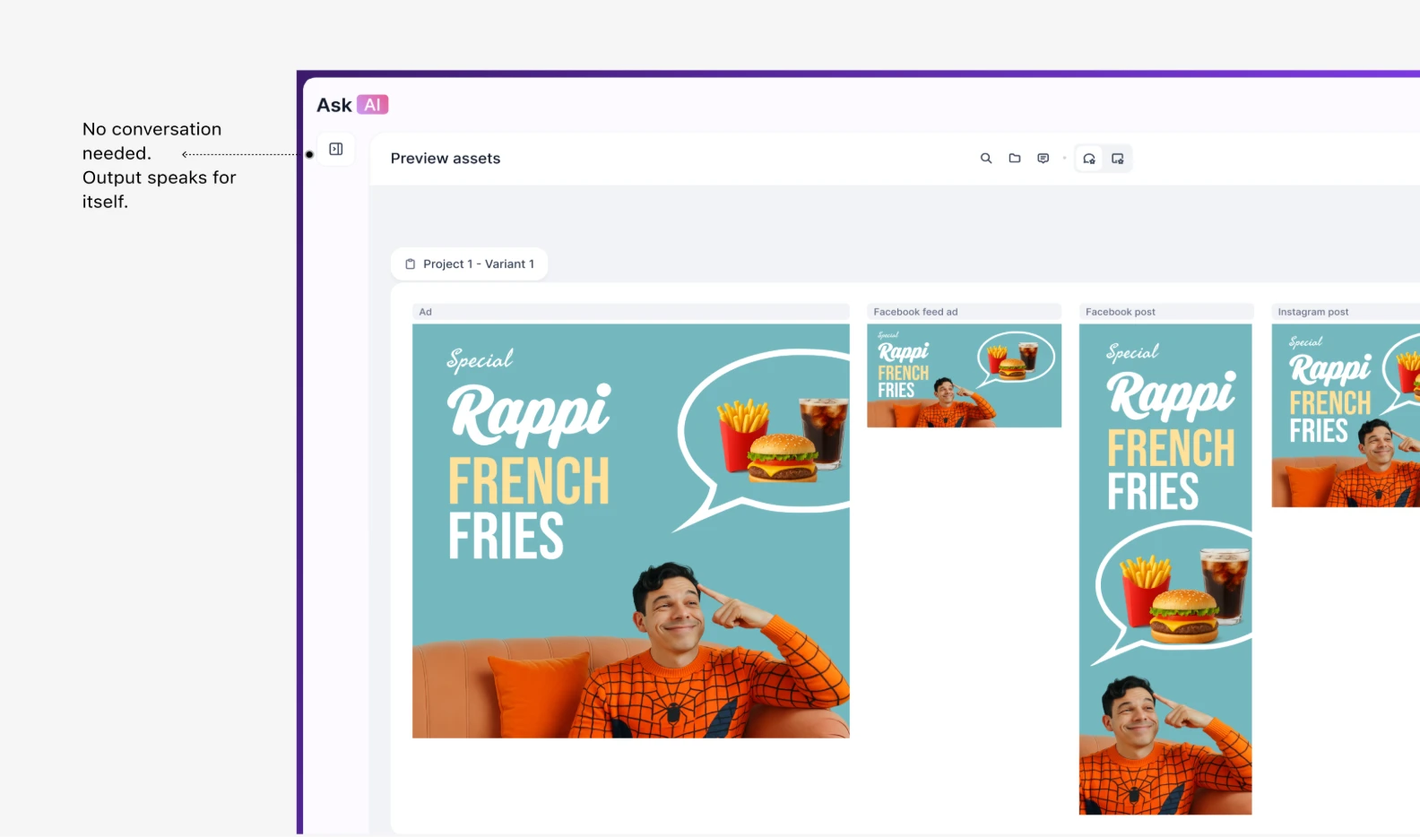Select the Project 1 - Variant 1 tab
Viewport: 1420px width, 837px height.
(469, 264)
